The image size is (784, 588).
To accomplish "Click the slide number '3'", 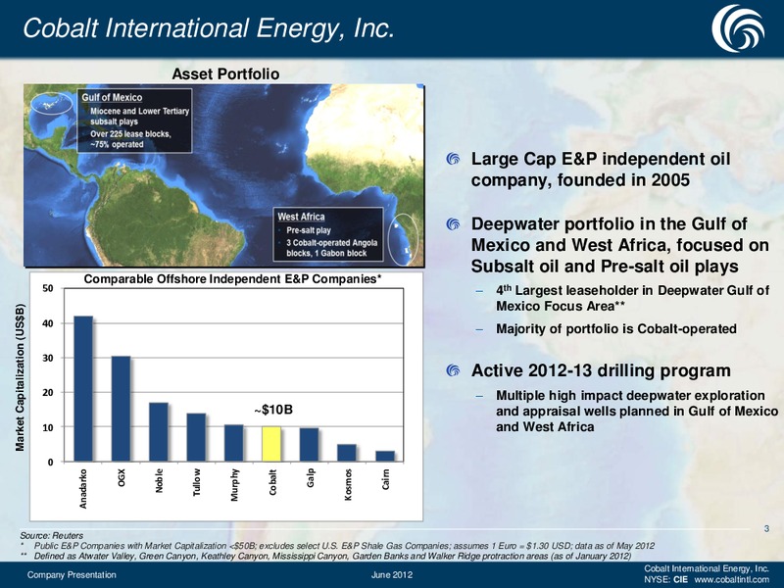I will tap(766, 528).
